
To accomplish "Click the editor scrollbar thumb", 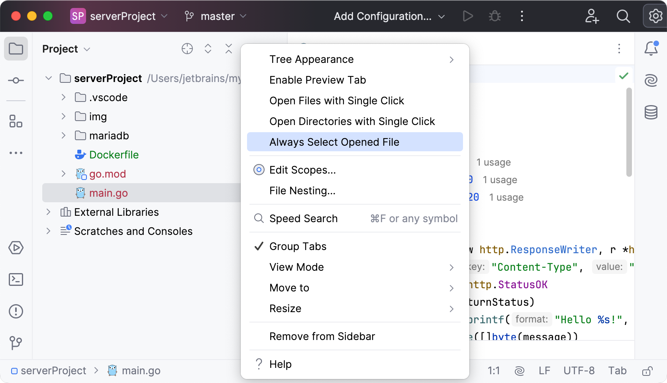I will (x=629, y=131).
